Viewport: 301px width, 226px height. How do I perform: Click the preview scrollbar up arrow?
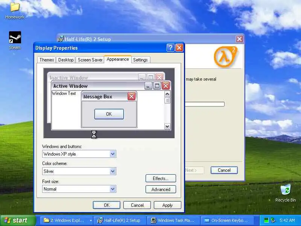pyautogui.click(x=167, y=94)
